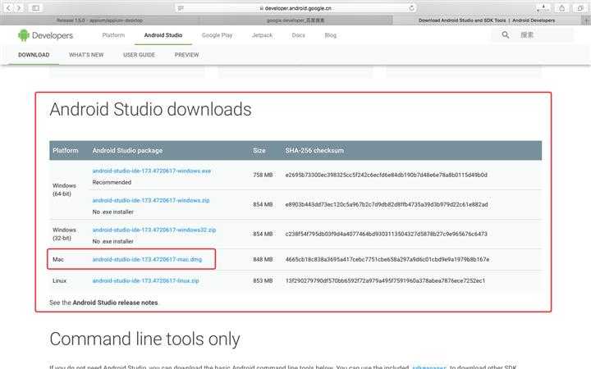Screen dimensions: 591x369
Task: Click the Linux checksum starting 13f290279790df
Action: pyautogui.click(x=385, y=280)
